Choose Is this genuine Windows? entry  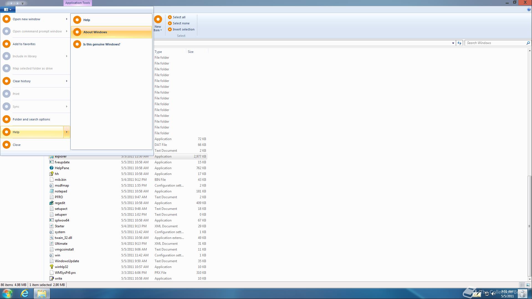(x=111, y=44)
